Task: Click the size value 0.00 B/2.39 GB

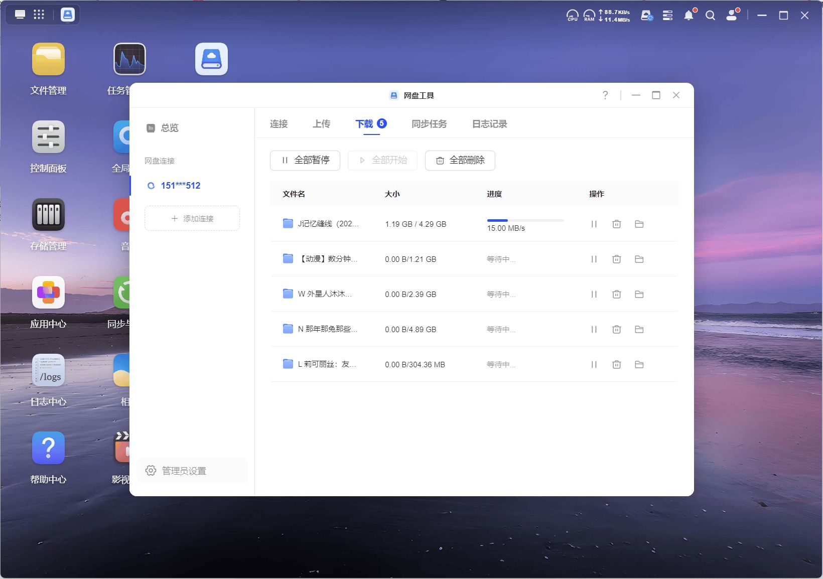Action: [x=410, y=295]
